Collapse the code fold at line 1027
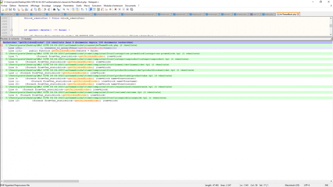Image resolution: width=333 pixels, height=187 pixels. pos(12,30)
